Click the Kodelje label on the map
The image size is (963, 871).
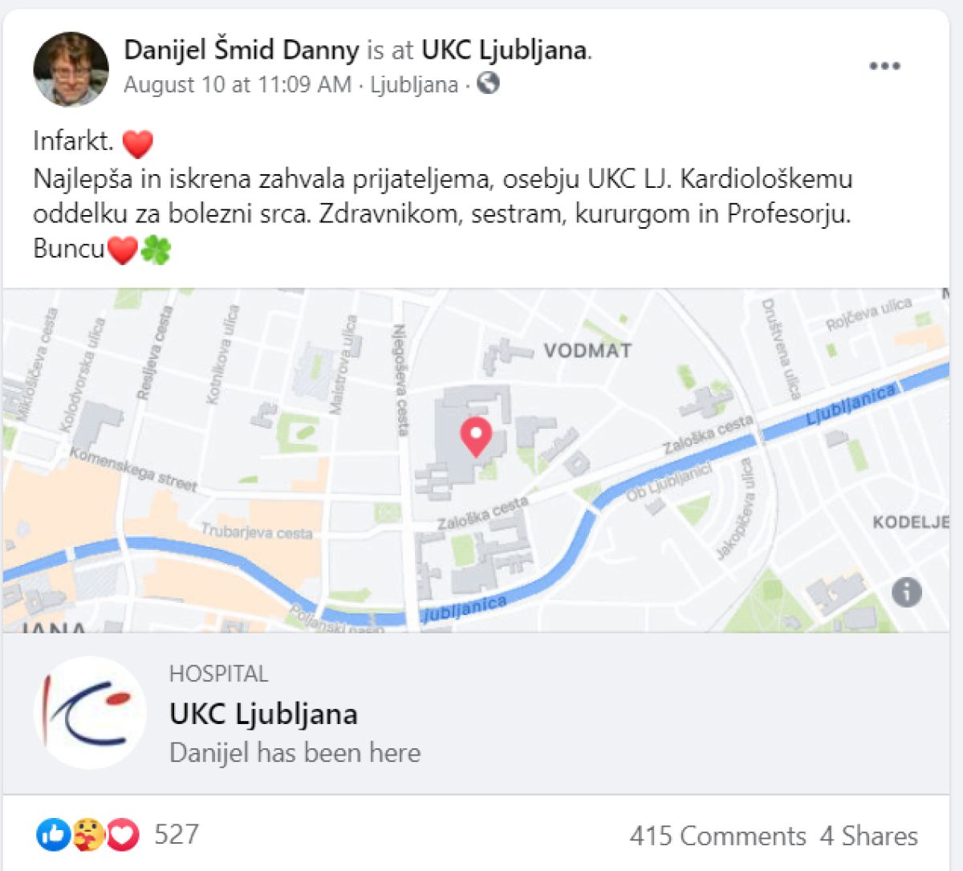[911, 523]
